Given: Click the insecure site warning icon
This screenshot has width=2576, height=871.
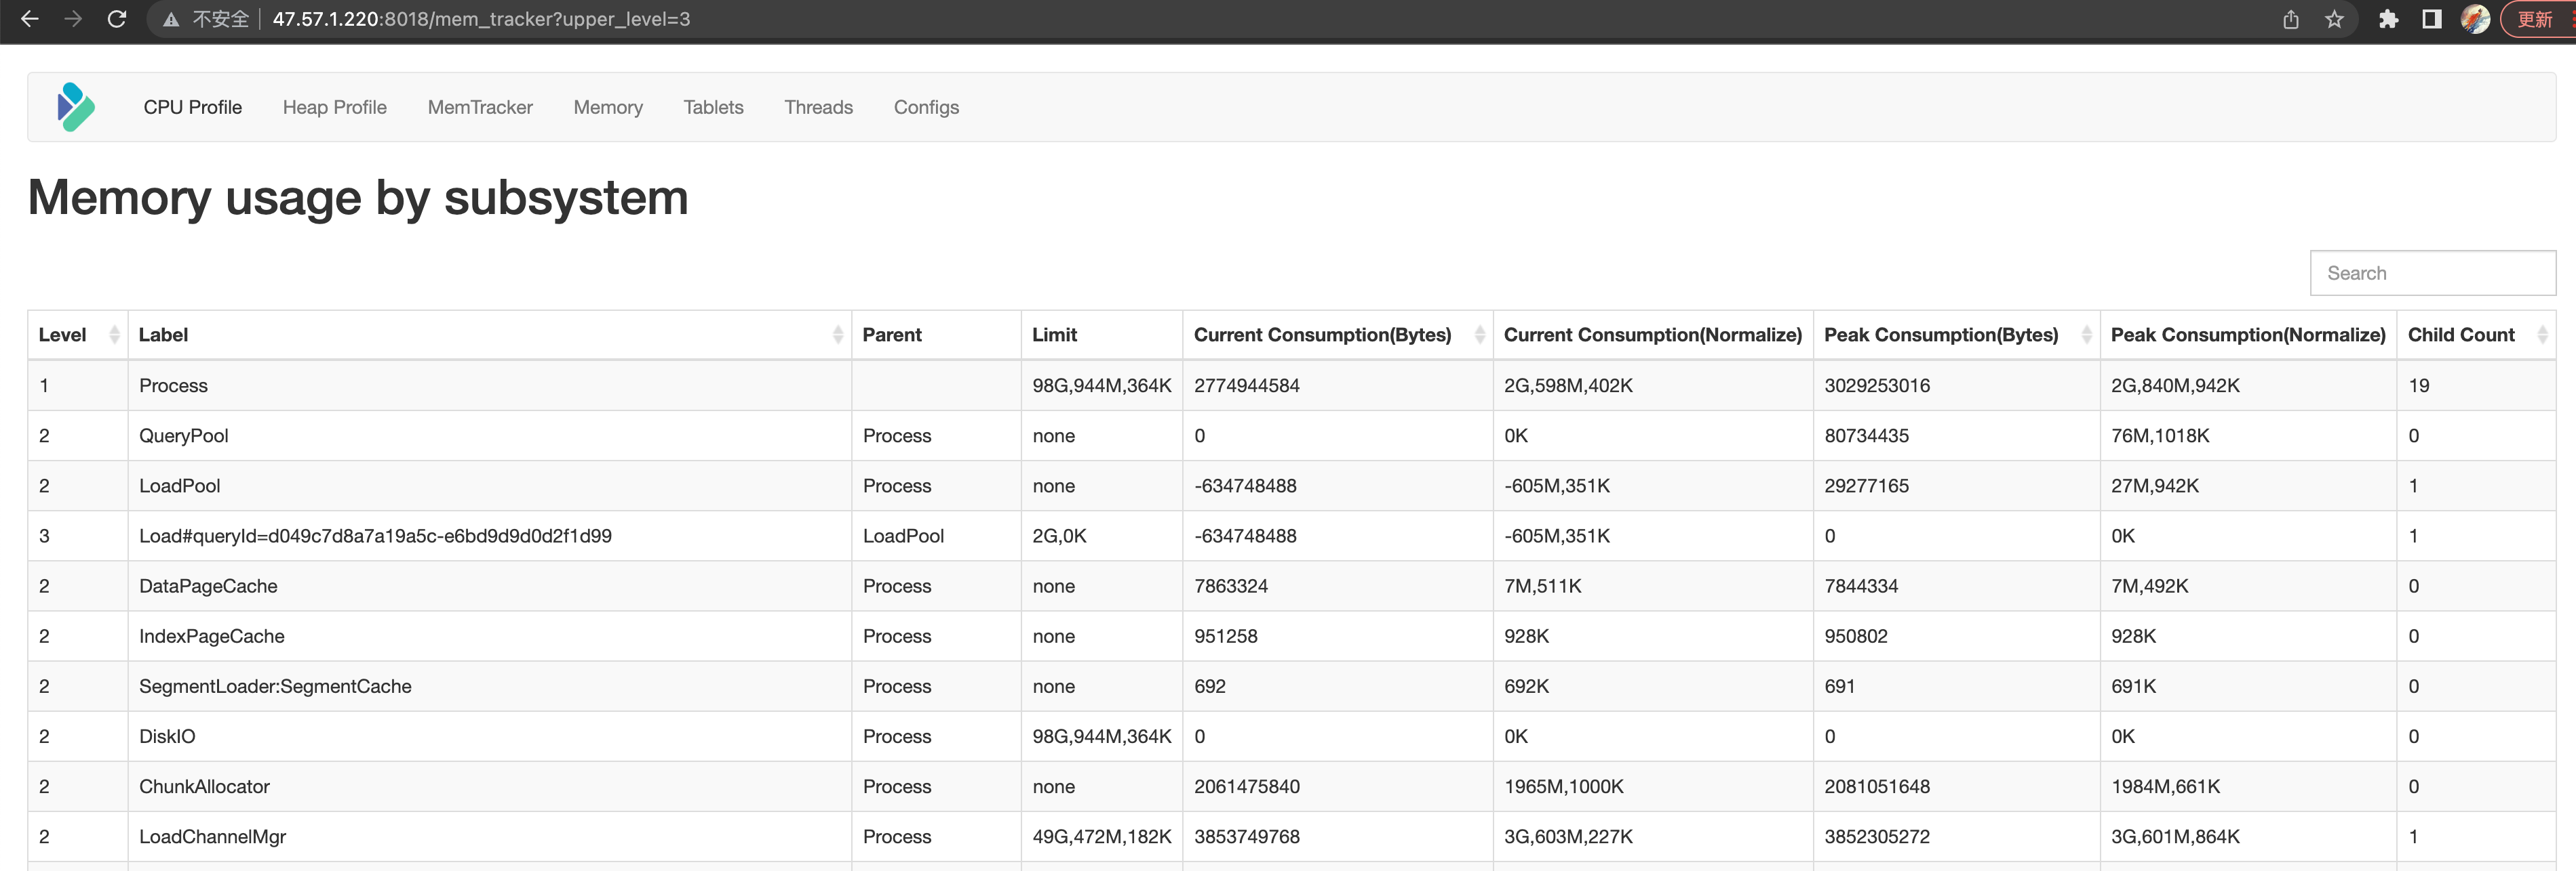Looking at the screenshot, I should 171,20.
